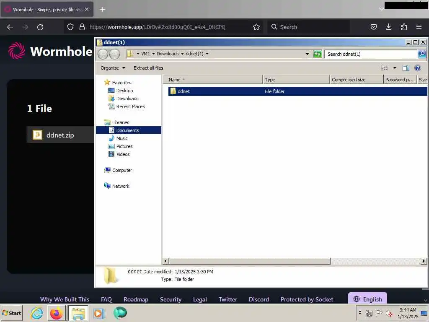Open Windows Media Player from taskbar
429x322 pixels.
point(98,313)
